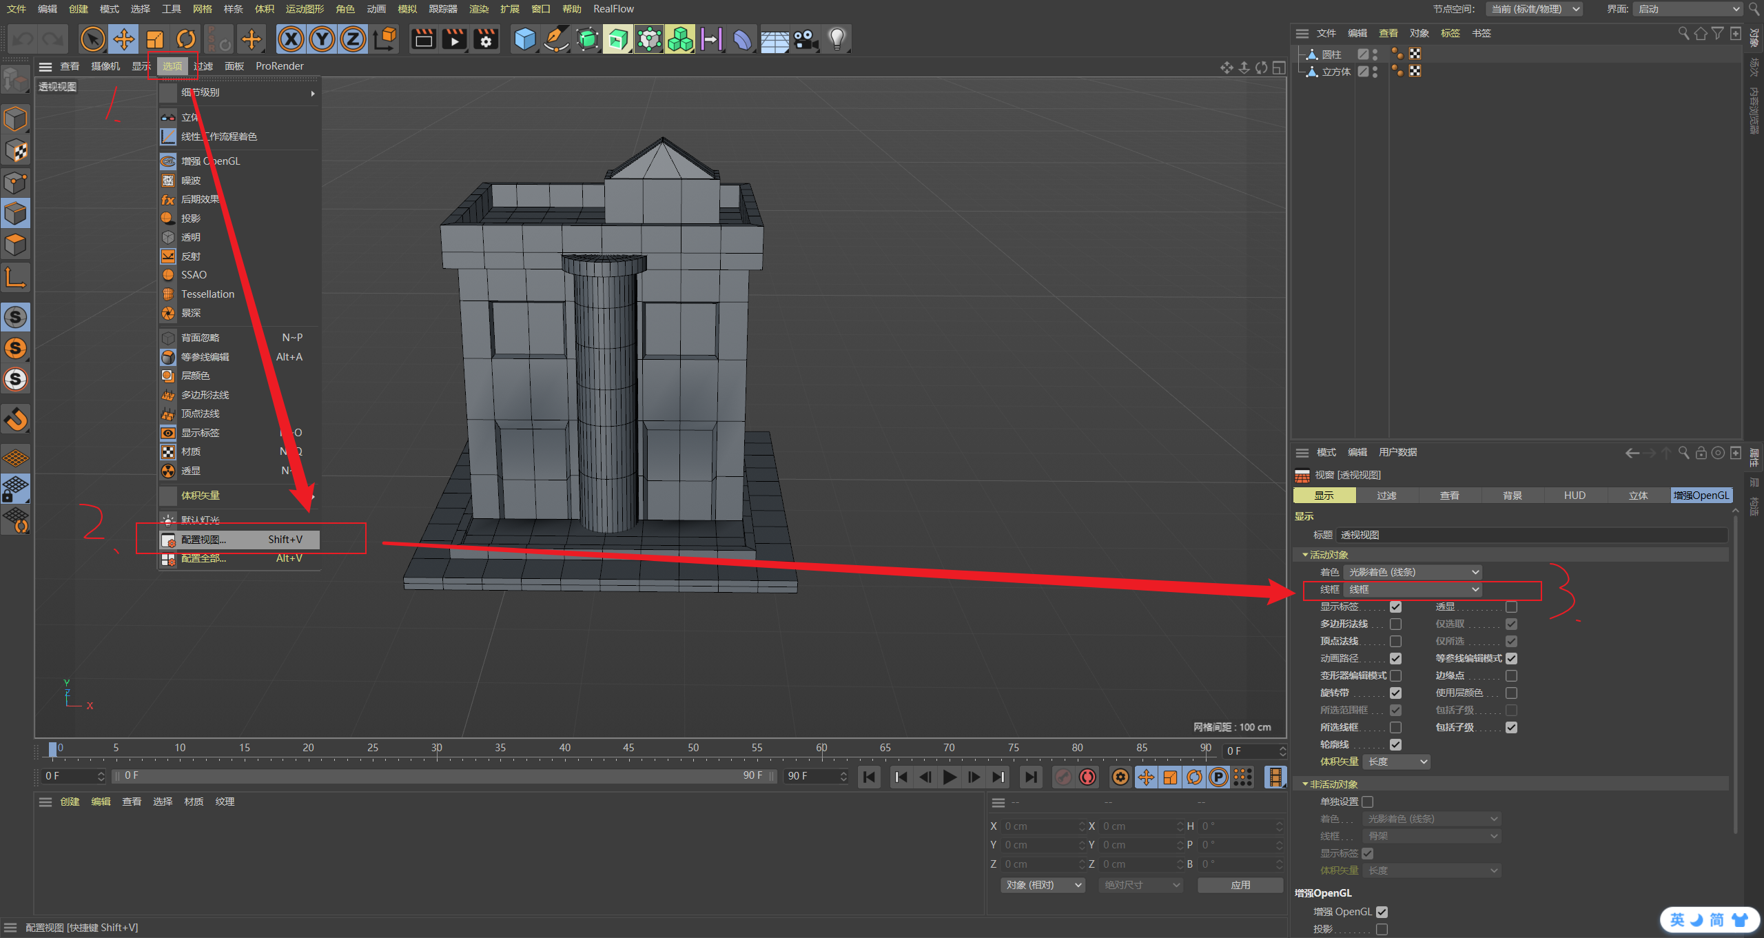Enable the 多边形法线 checkbox
This screenshot has width=1764, height=938.
click(x=1395, y=624)
